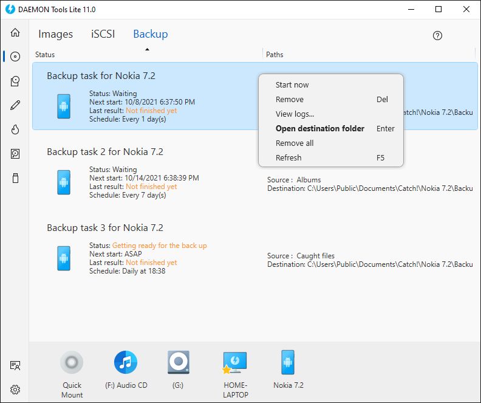Open the Settings gear icon
Image resolution: width=481 pixels, height=403 pixels.
[15, 390]
